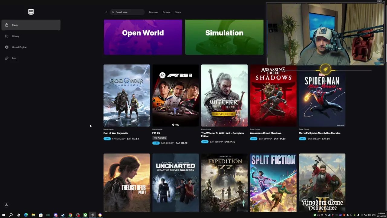Click SAR 37.39 price
Viewport: 387px width, 218px height.
point(230,142)
